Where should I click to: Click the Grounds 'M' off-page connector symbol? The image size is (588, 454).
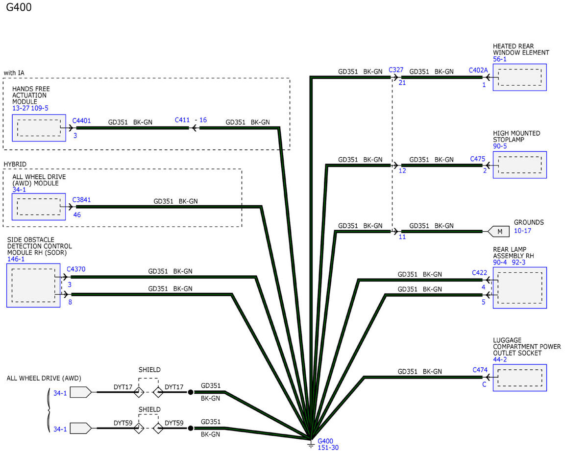coord(499,231)
